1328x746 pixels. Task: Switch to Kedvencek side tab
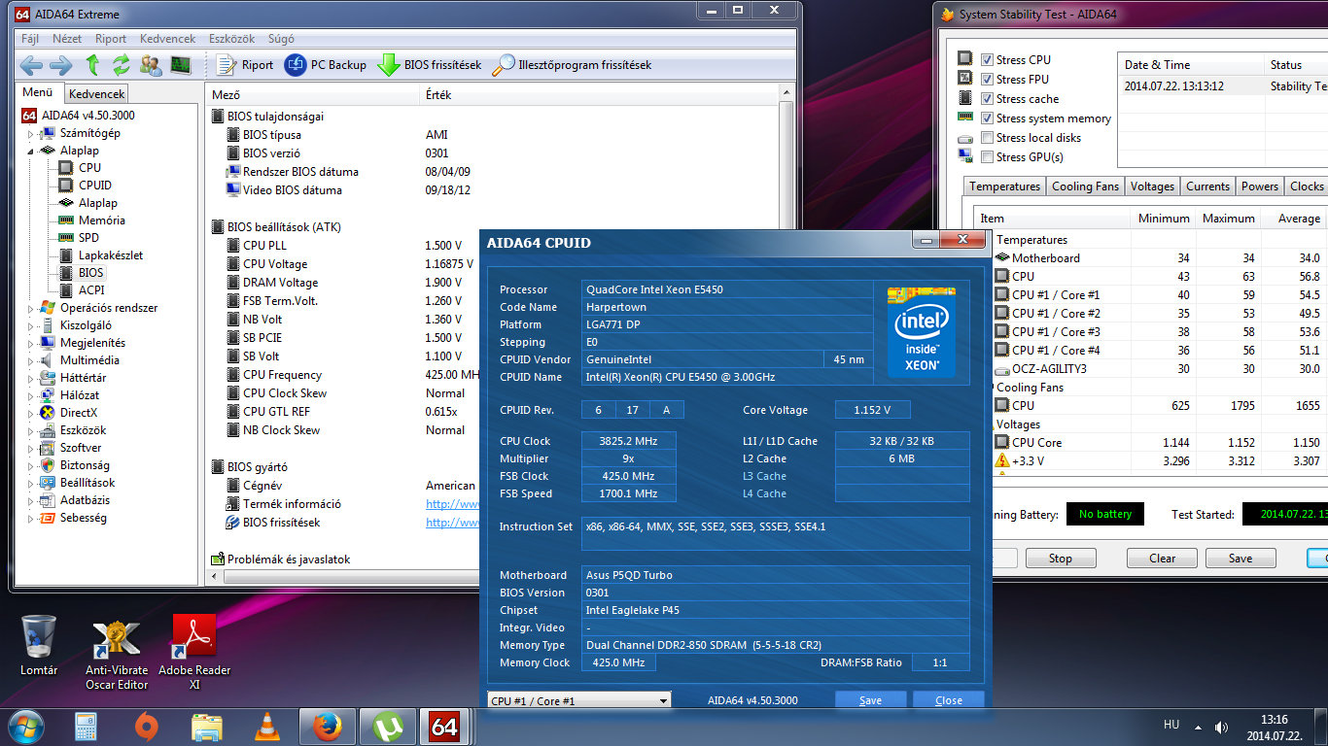[x=96, y=94]
